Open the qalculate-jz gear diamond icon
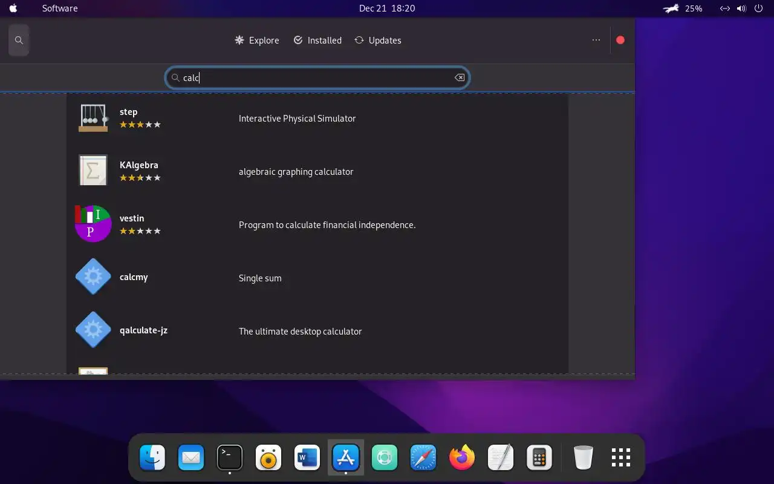 (93, 330)
